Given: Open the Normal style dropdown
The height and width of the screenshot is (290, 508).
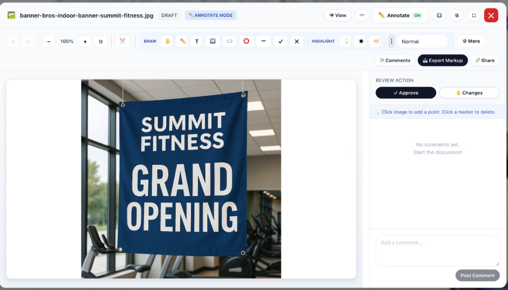Looking at the screenshot, I should 423,41.
